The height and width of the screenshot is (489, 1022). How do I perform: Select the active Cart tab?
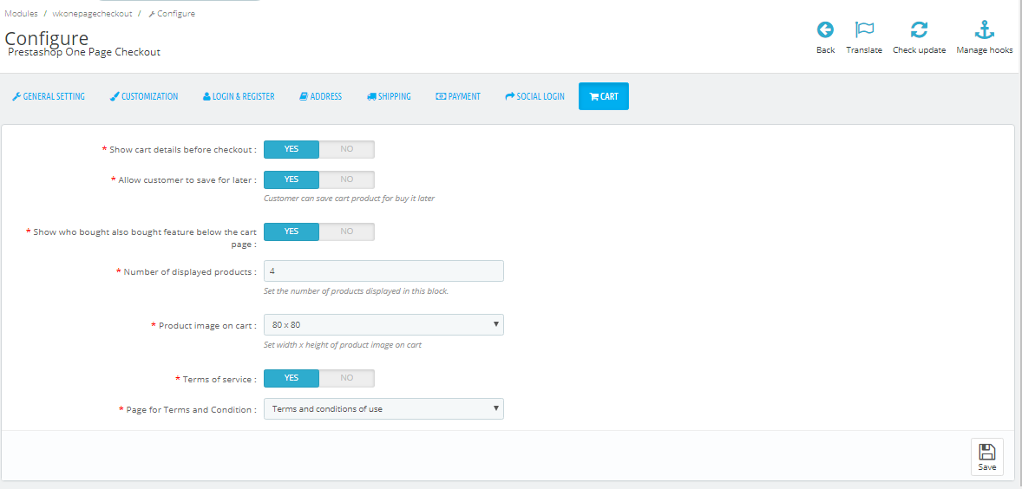(x=604, y=96)
